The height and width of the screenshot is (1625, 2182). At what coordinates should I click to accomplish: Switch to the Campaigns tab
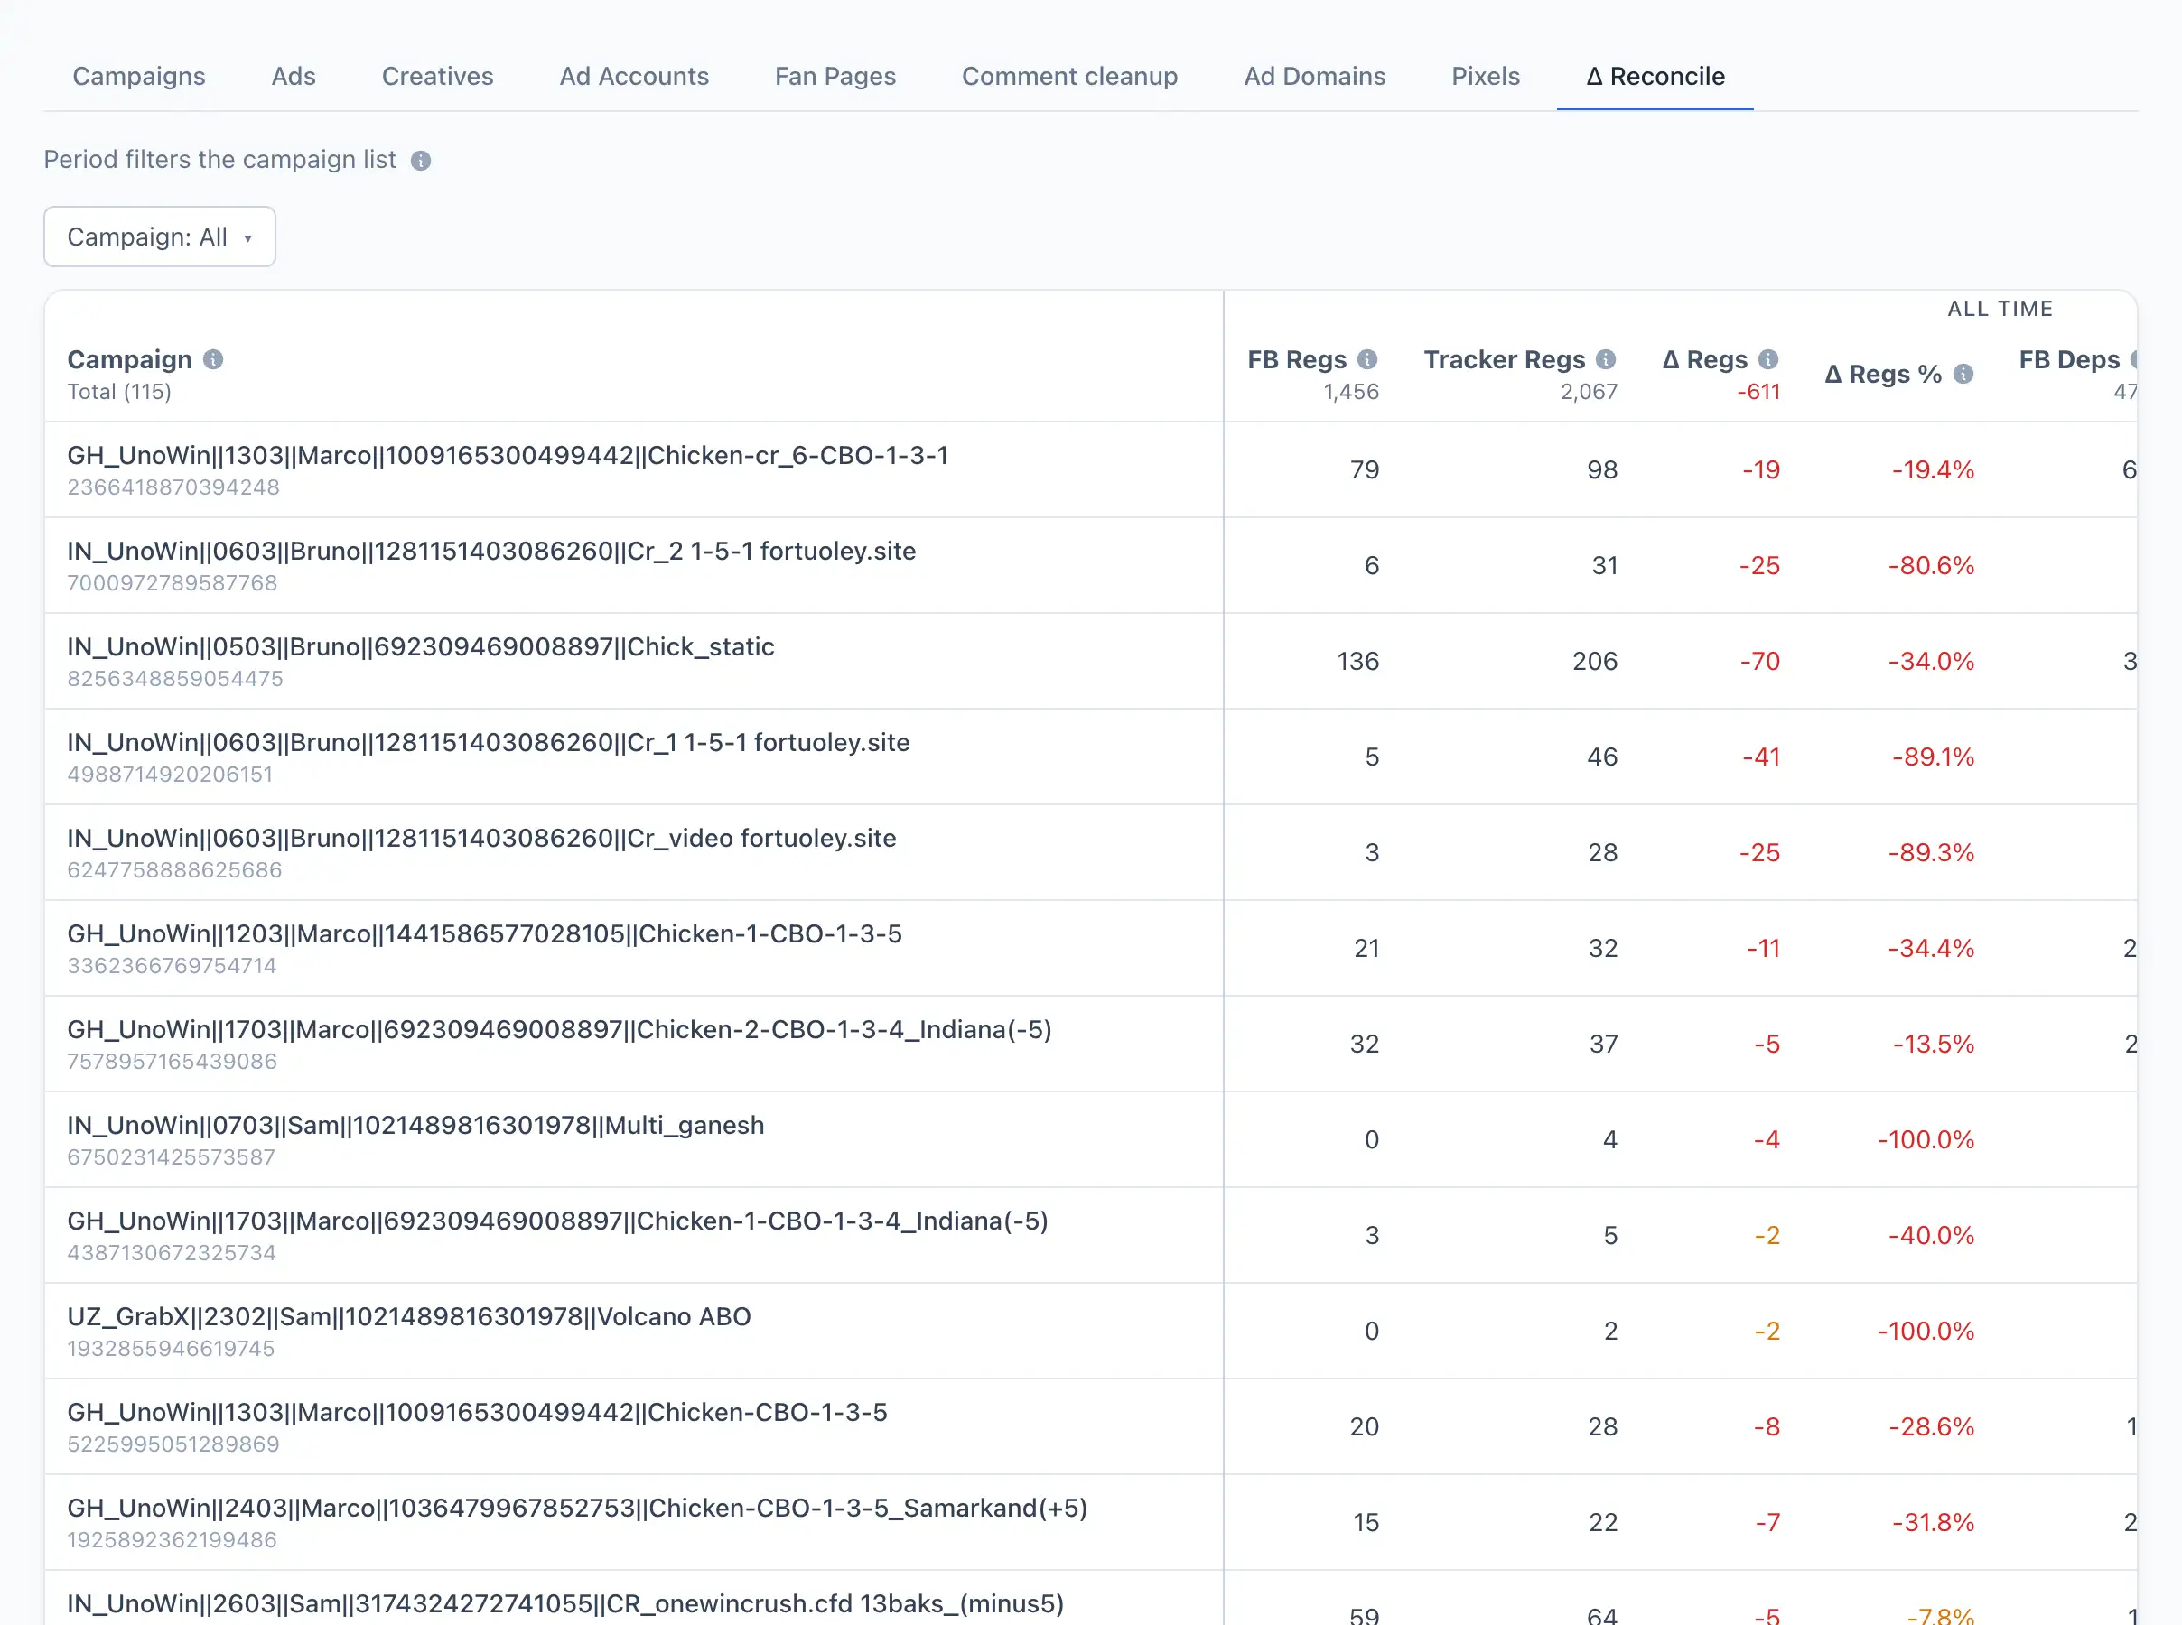[x=139, y=76]
